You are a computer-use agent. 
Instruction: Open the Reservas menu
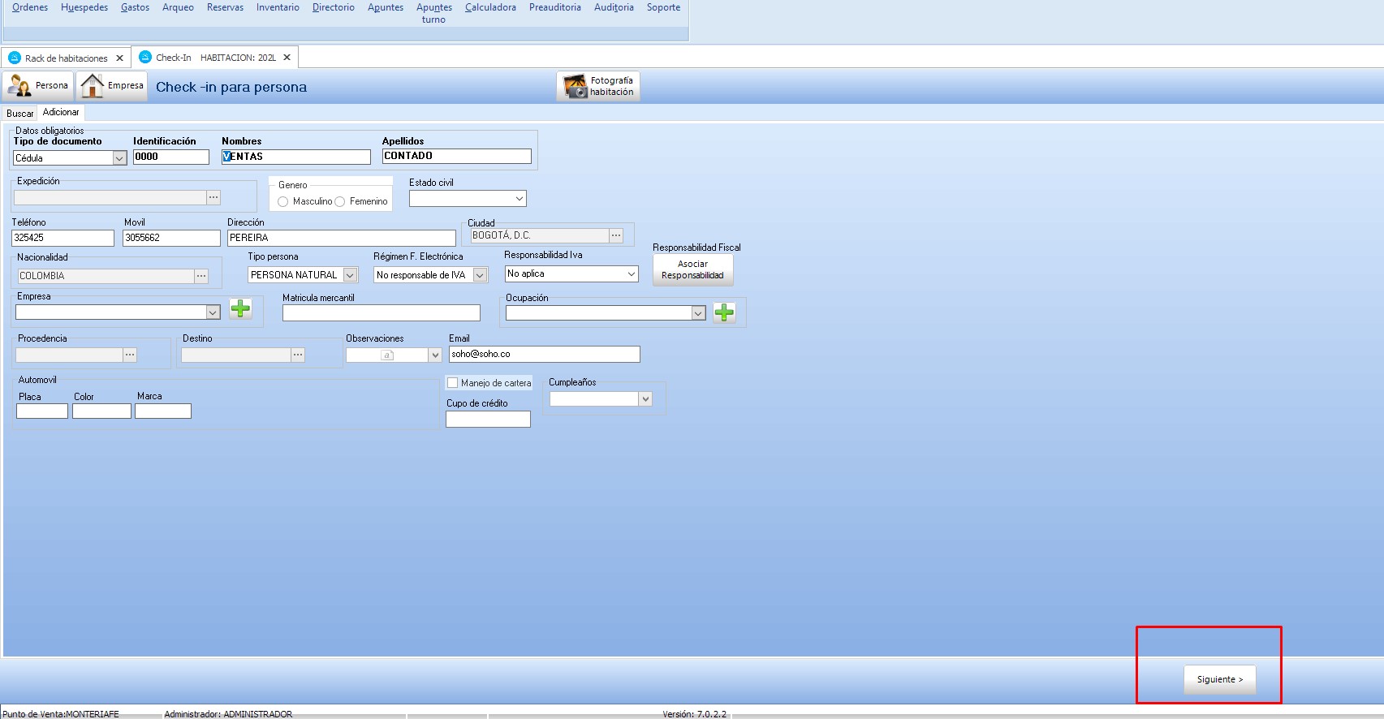click(225, 7)
